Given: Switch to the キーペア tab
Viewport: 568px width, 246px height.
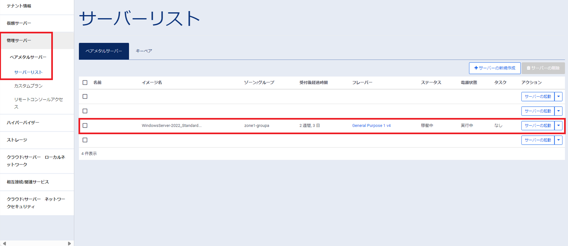Looking at the screenshot, I should [144, 51].
